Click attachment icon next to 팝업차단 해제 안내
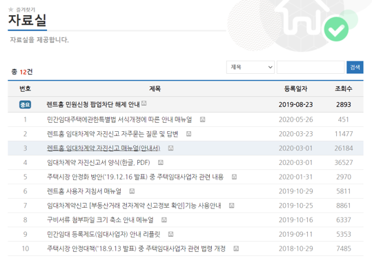 pyautogui.click(x=144, y=103)
